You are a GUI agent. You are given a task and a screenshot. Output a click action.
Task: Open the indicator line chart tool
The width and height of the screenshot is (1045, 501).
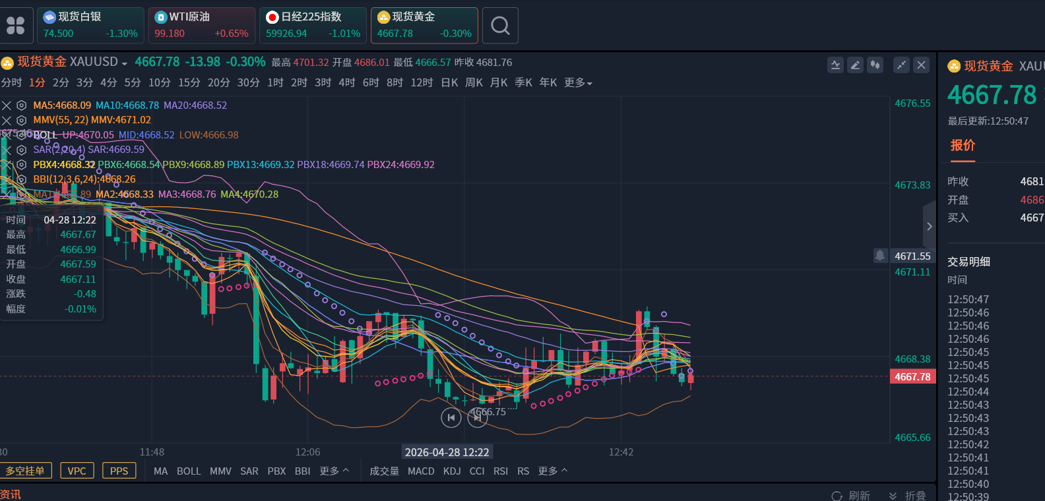836,65
